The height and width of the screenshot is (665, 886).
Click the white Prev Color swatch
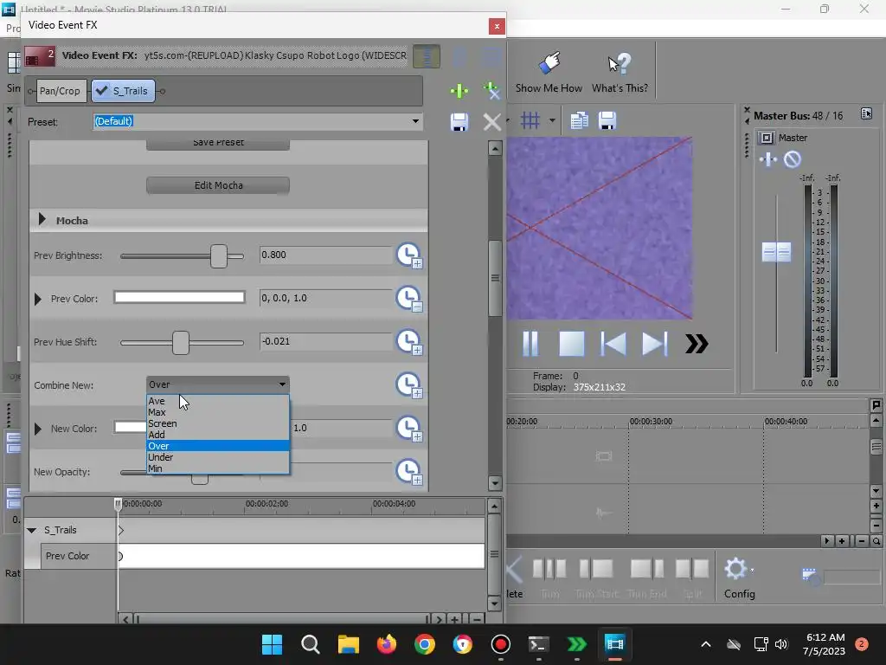pos(179,298)
